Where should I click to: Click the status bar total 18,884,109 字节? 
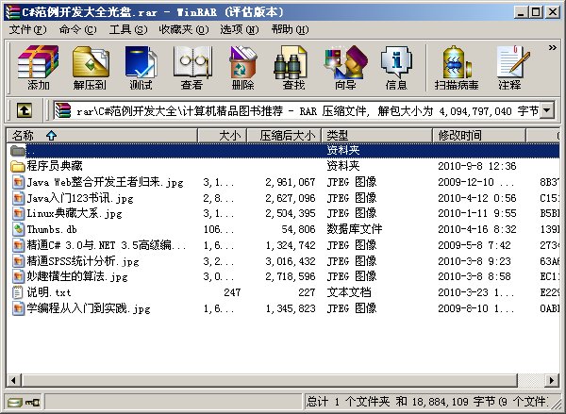pos(454,402)
